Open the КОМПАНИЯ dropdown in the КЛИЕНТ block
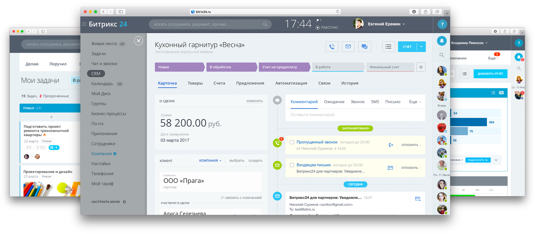535x234 pixels. click(210, 161)
